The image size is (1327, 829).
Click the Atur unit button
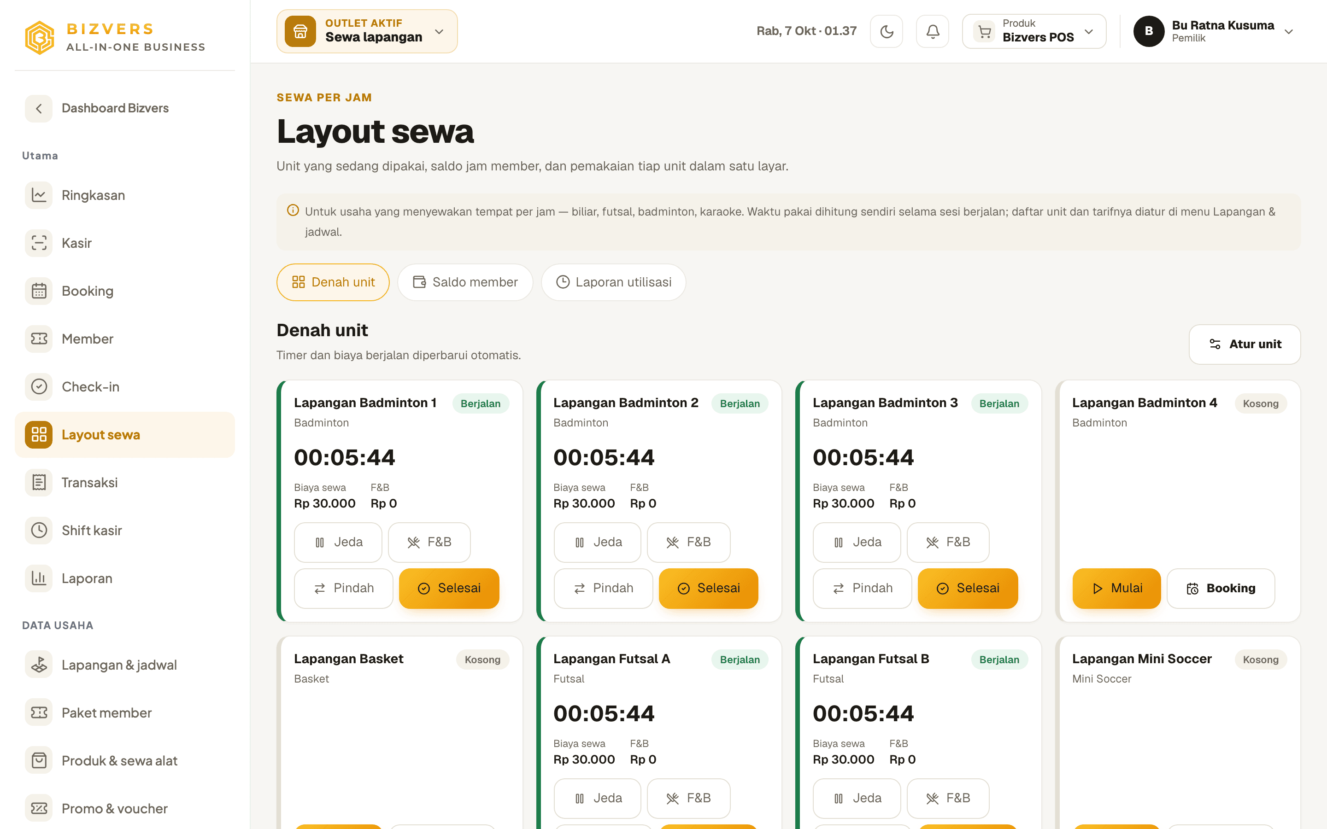pyautogui.click(x=1244, y=344)
